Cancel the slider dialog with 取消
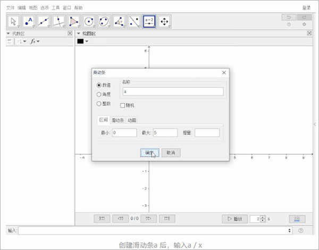 [x=171, y=153]
